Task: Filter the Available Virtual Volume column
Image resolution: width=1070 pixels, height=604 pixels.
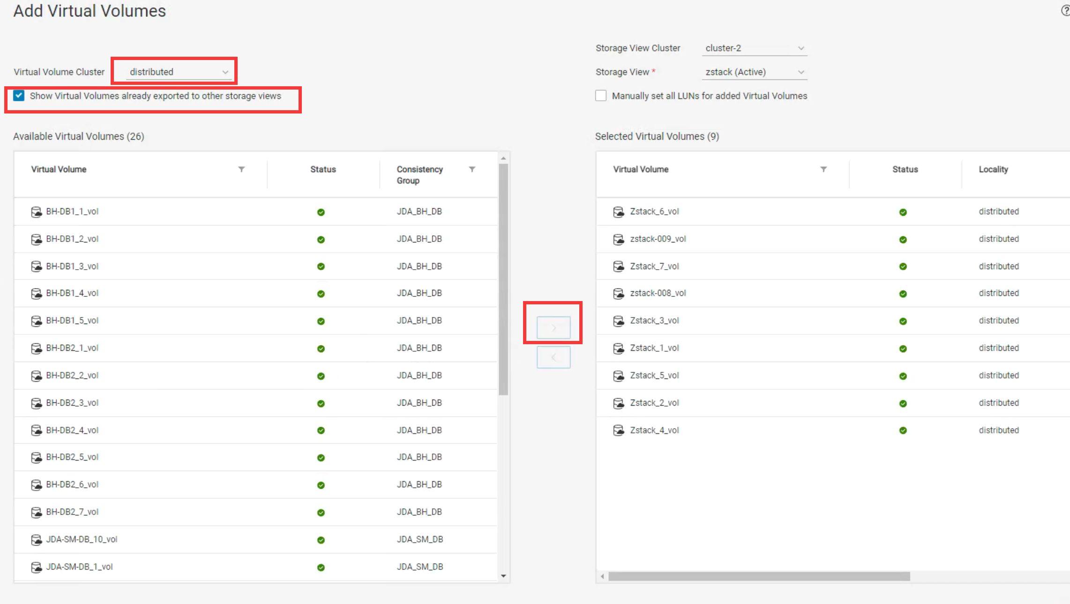Action: click(x=241, y=169)
